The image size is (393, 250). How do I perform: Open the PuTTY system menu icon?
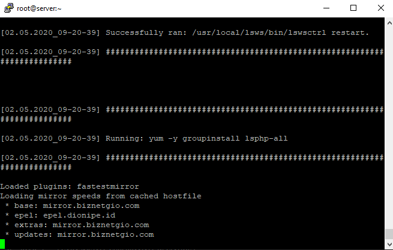[8, 8]
